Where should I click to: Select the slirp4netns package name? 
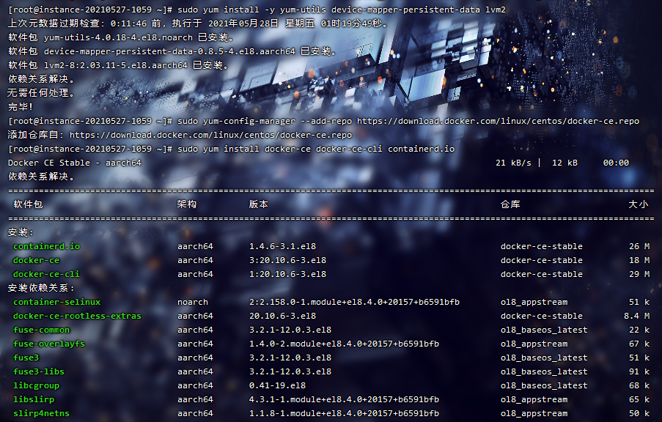41,413
